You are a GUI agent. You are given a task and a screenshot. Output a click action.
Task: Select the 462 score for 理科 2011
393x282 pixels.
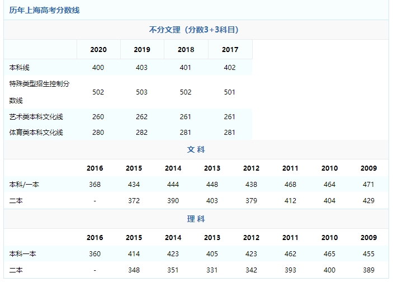coord(290,254)
